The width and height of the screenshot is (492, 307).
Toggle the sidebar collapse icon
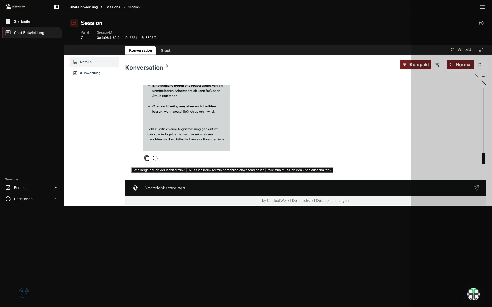point(56,7)
